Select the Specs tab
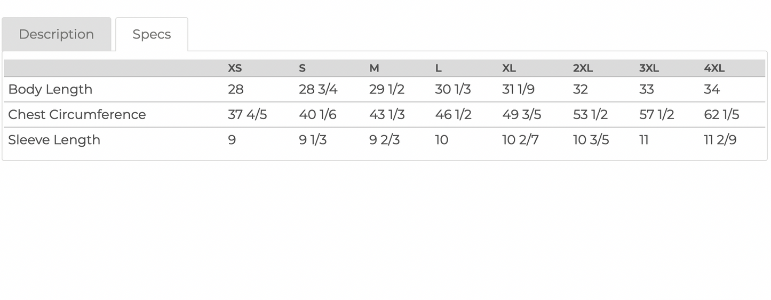The width and height of the screenshot is (771, 300). [x=152, y=34]
